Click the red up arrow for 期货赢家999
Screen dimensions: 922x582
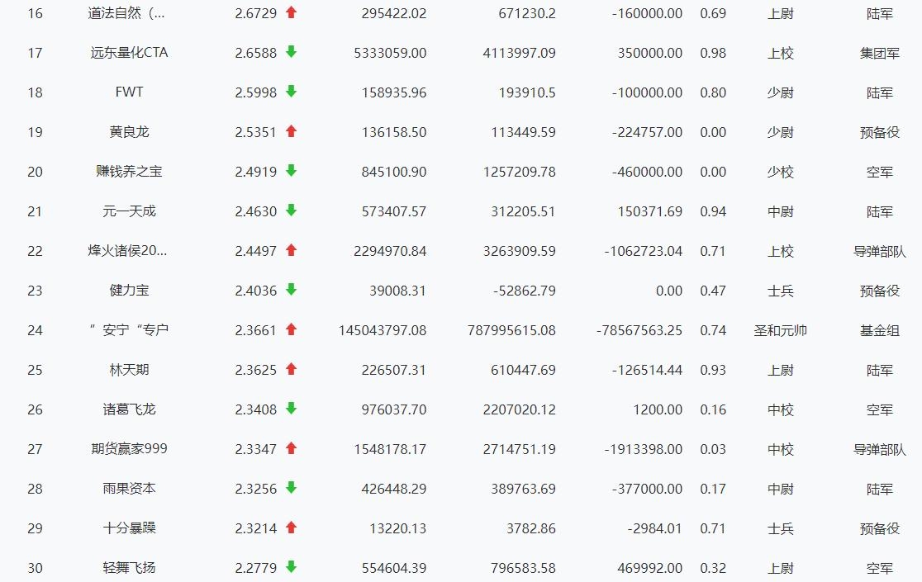[291, 448]
